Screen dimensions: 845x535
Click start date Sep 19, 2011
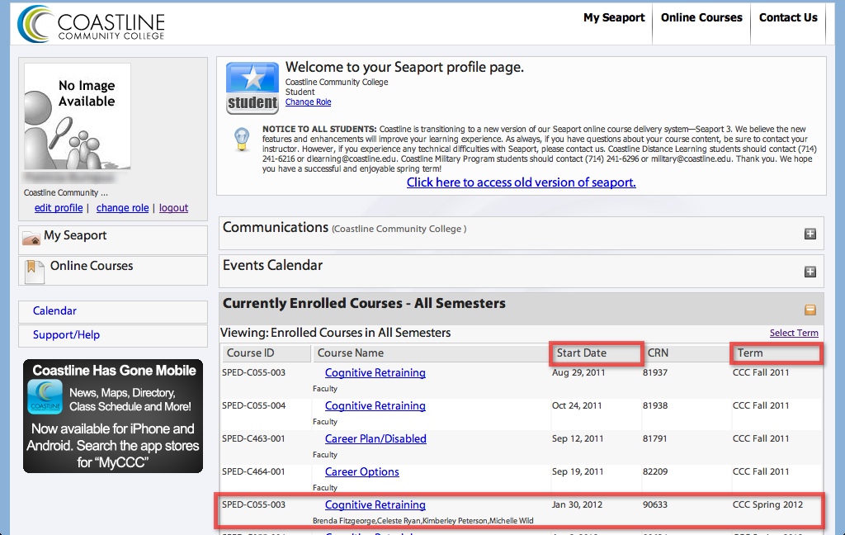pos(578,472)
